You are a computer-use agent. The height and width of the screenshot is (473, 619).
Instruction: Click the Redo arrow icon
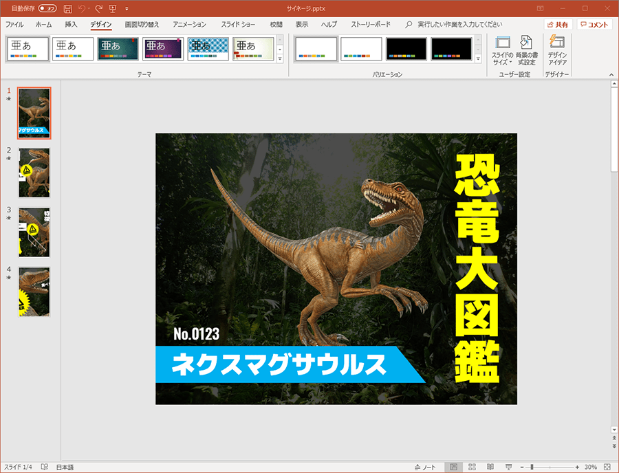99,8
